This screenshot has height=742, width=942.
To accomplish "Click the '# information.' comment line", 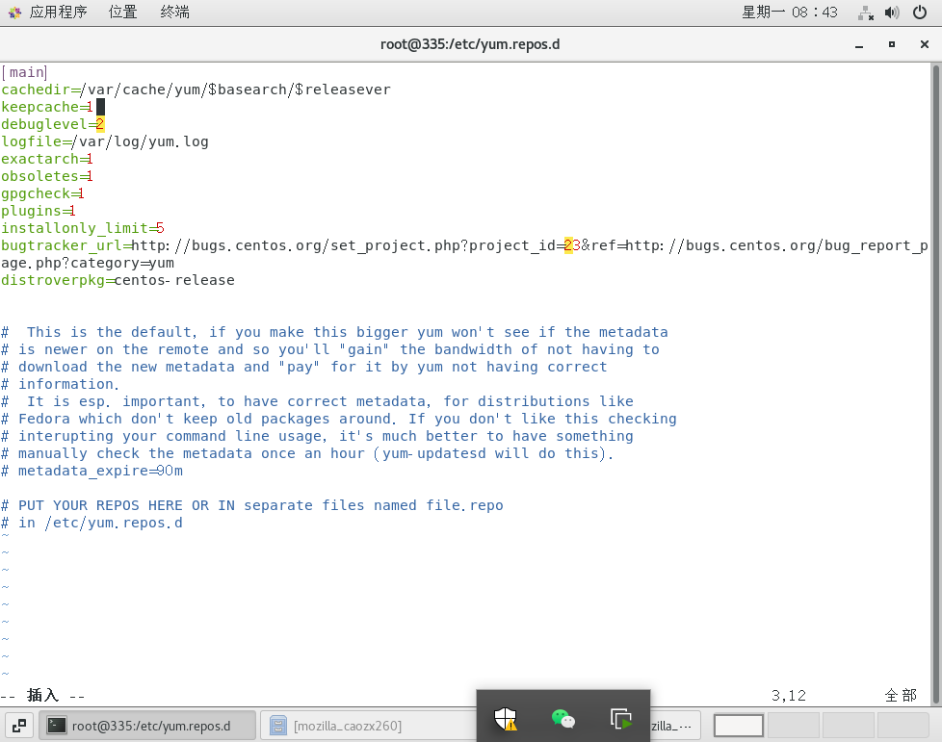I will [60, 385].
